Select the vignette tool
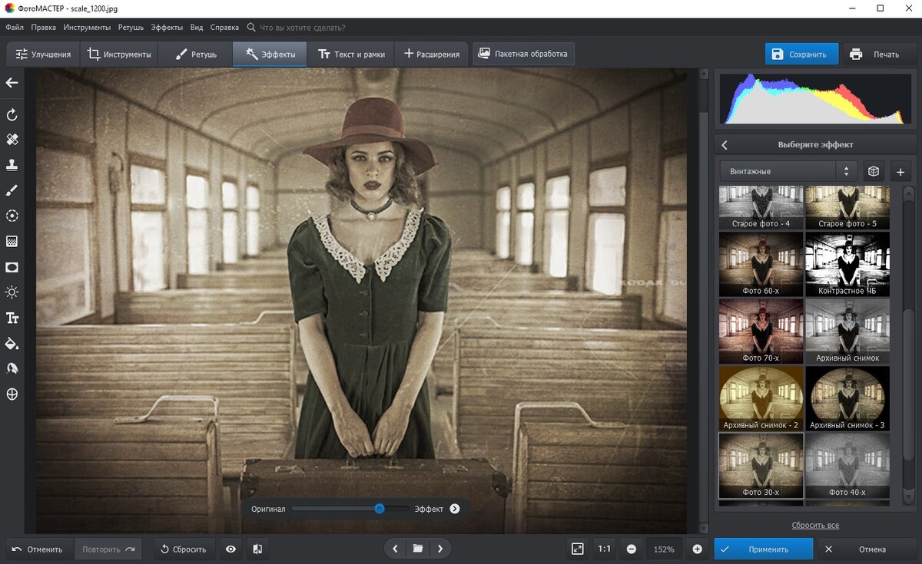922x564 pixels. coord(12,267)
